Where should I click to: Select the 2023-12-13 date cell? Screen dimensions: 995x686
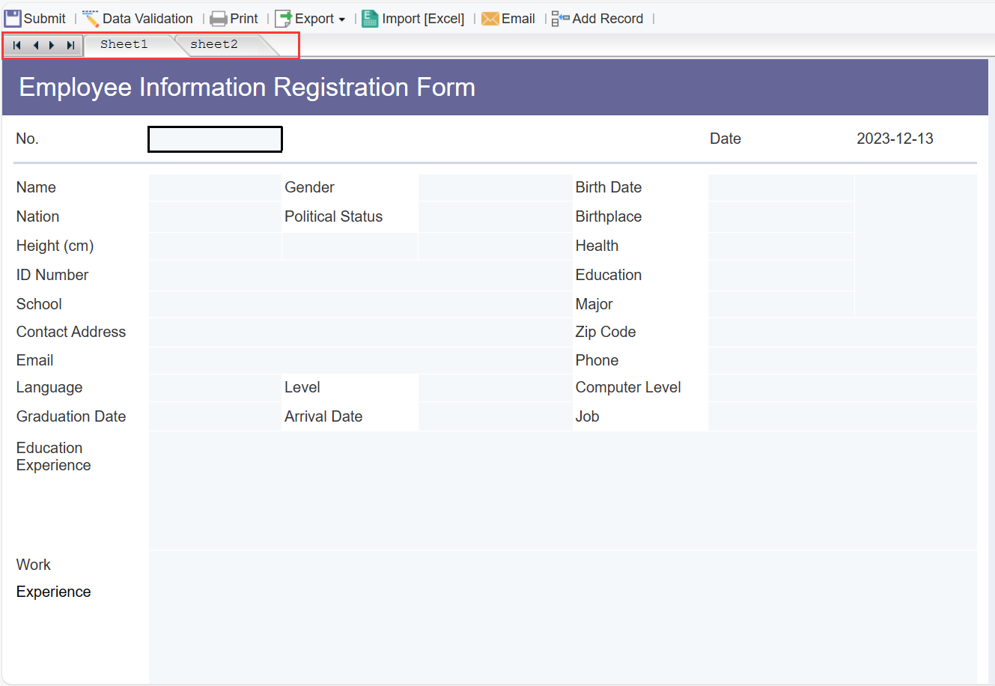tap(895, 139)
